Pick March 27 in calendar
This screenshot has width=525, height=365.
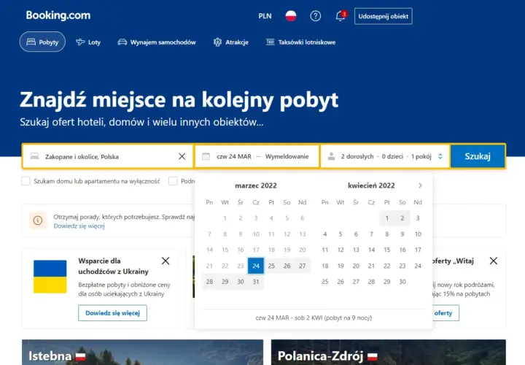coord(303,266)
